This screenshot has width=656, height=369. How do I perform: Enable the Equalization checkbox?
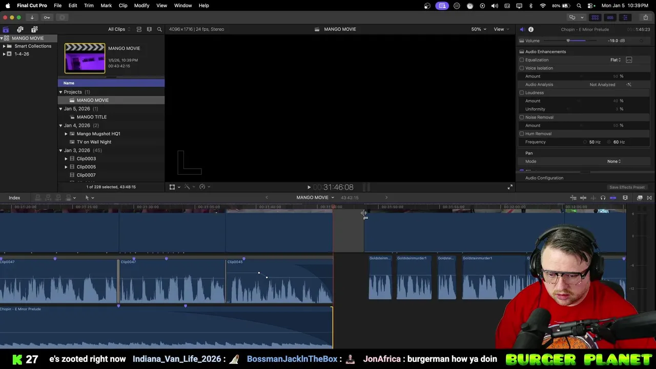click(x=522, y=60)
